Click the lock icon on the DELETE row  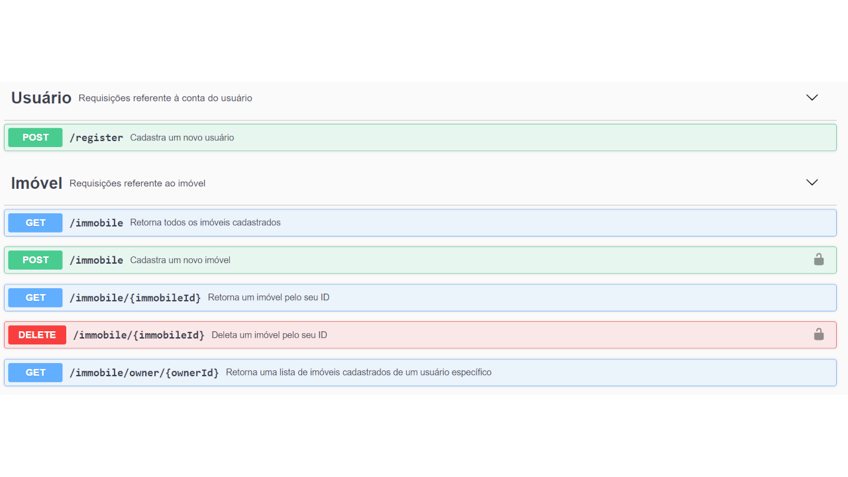(818, 335)
